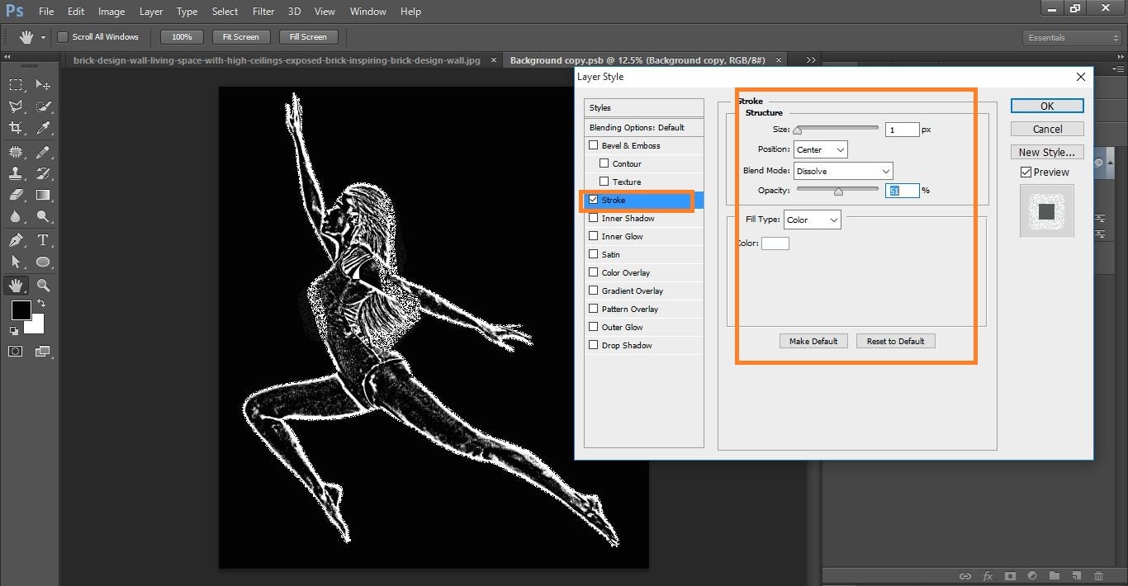
Task: Expand the Position dropdown set to Center
Action: pyautogui.click(x=820, y=150)
